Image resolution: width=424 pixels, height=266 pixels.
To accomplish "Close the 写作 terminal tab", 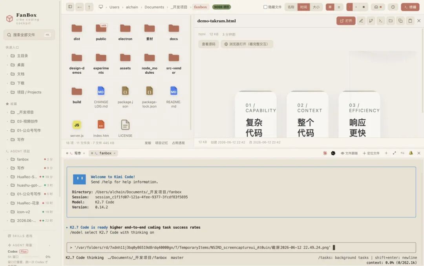I will [84, 153].
